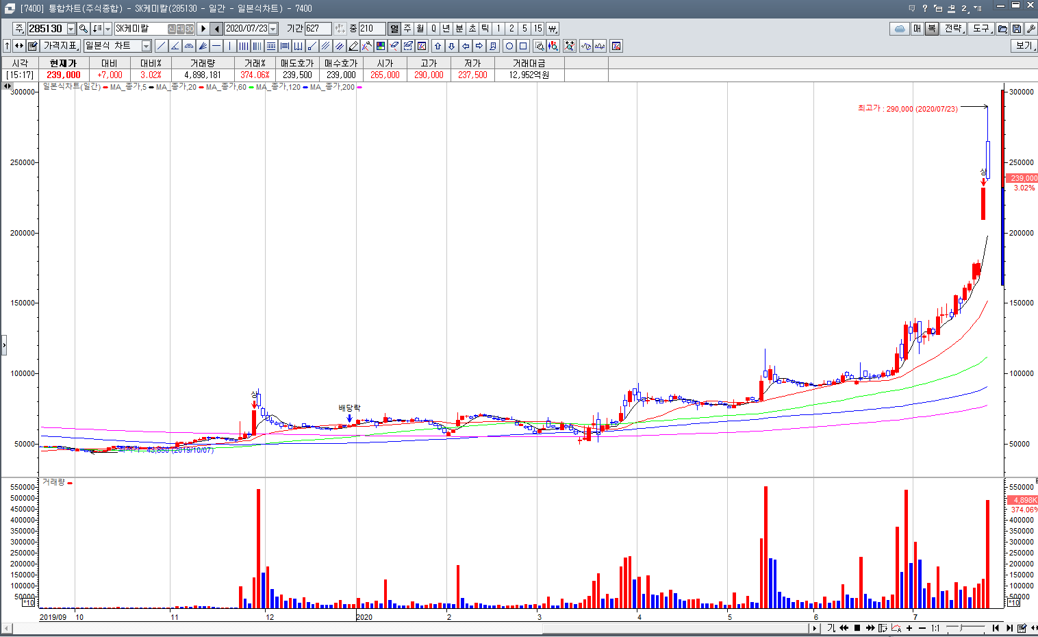Toggle the 복 button
1038x637 pixels.
pyautogui.click(x=931, y=29)
